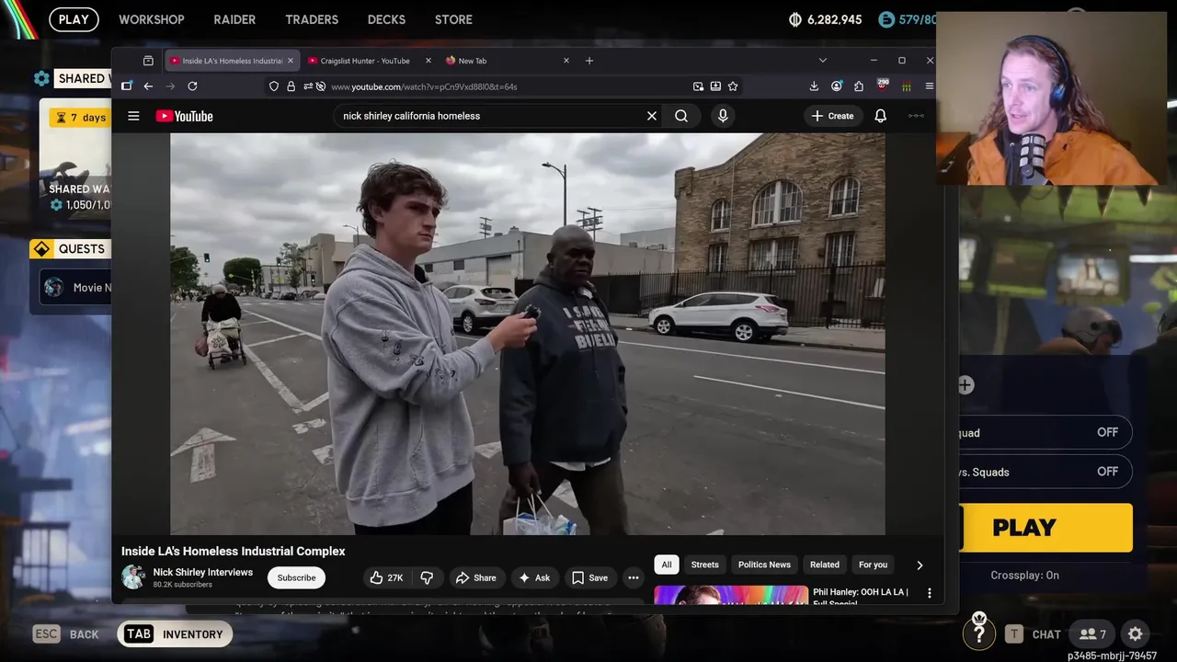Open the game friends list showing 7
This screenshot has height=662, width=1177.
[1092, 633]
